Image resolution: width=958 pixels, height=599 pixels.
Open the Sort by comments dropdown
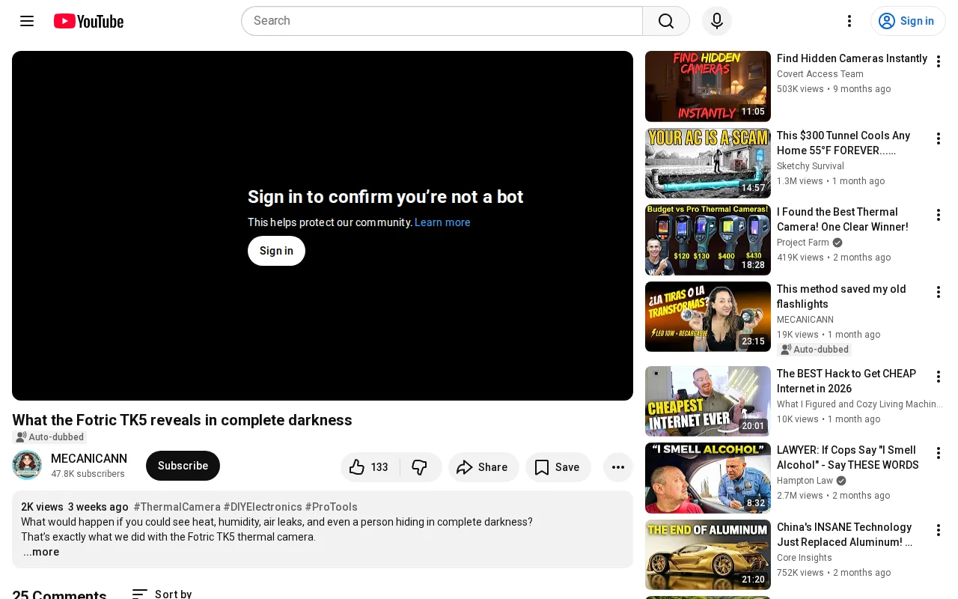click(x=162, y=594)
